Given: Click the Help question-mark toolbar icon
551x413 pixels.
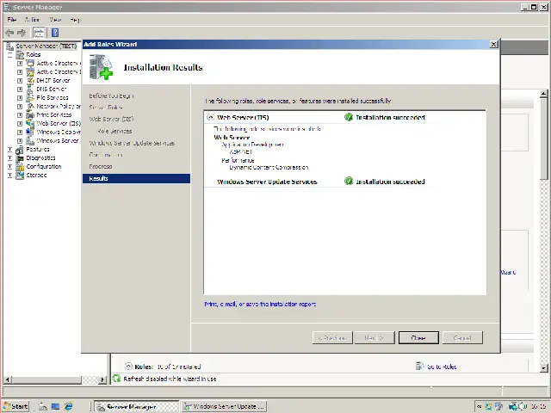Looking at the screenshot, I should point(55,33).
